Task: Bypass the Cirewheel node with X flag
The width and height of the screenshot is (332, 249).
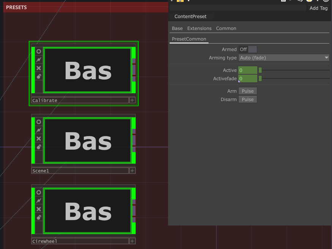Action: click(x=39, y=209)
